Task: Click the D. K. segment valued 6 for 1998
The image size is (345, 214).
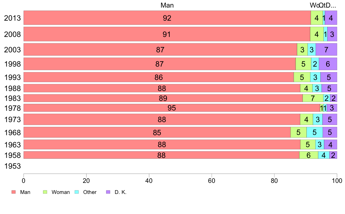Action: tap(328, 64)
